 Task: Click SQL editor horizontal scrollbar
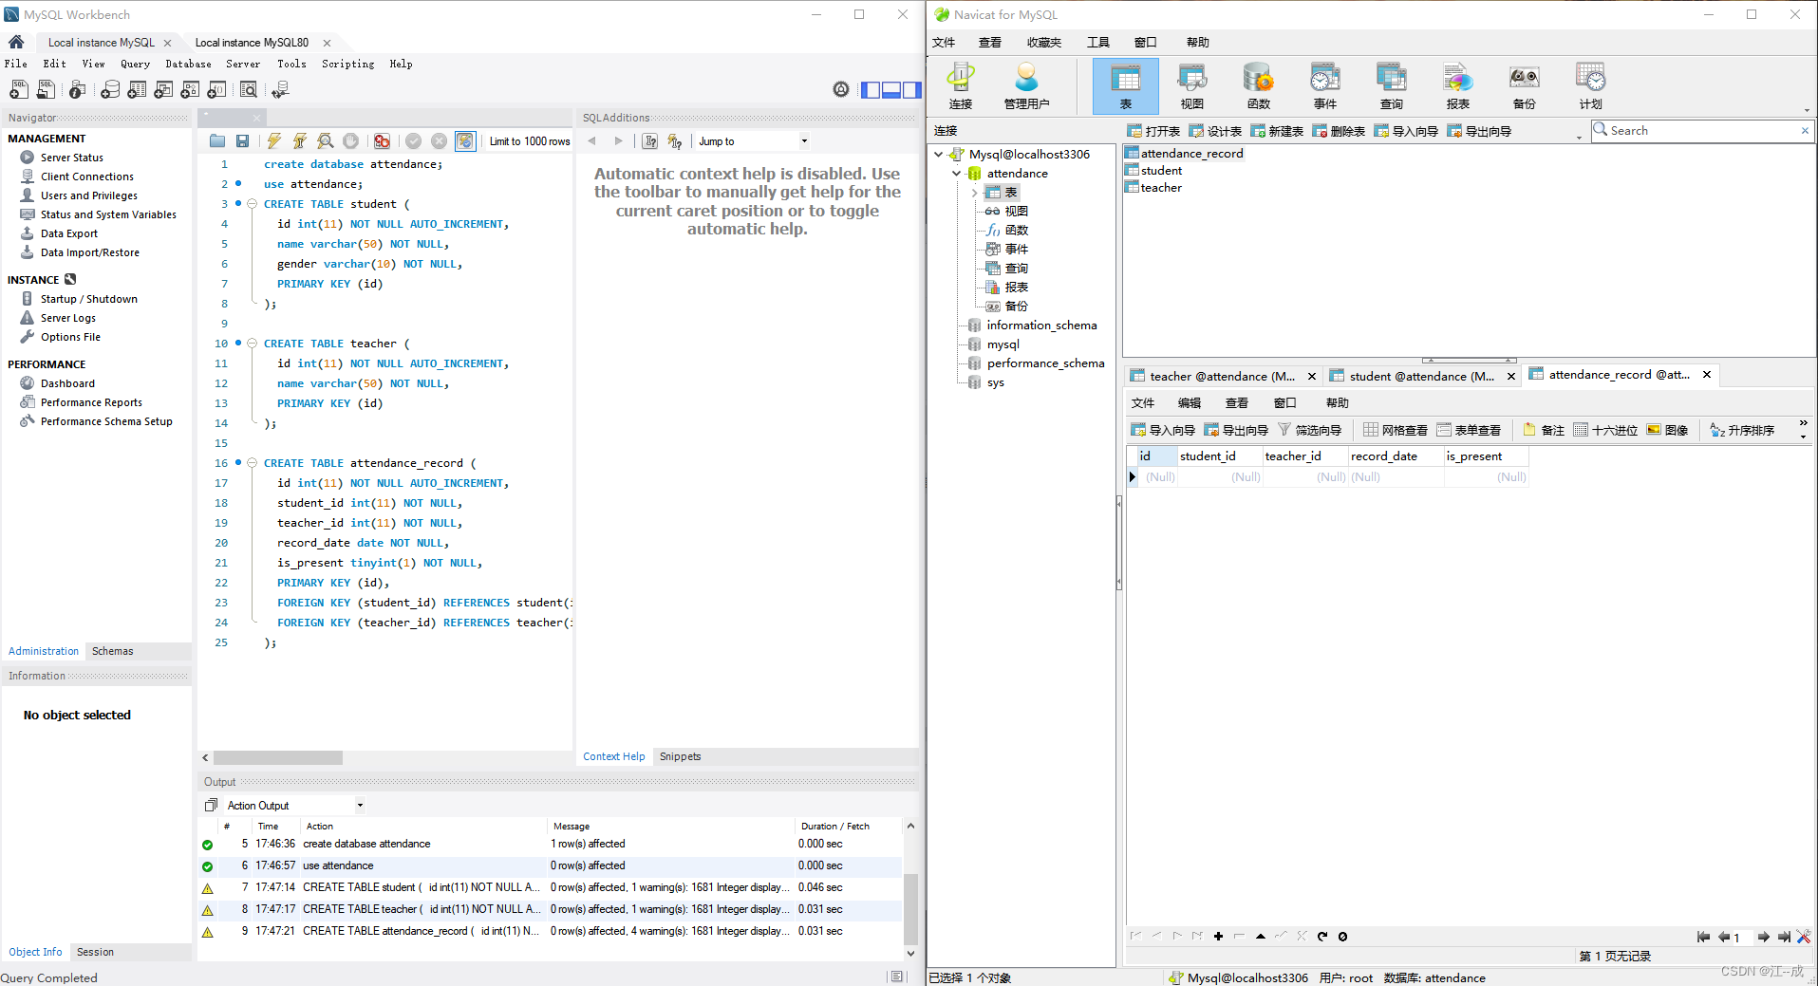[x=278, y=757]
